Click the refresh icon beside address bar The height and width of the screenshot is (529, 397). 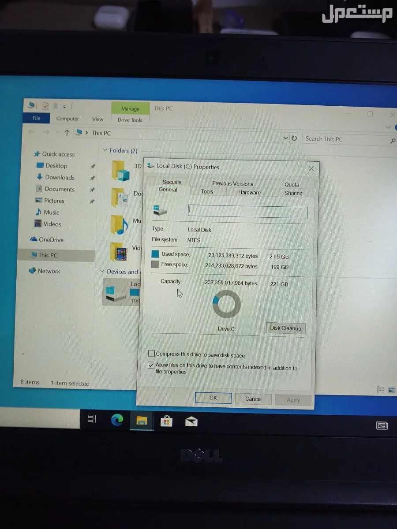pyautogui.click(x=294, y=138)
